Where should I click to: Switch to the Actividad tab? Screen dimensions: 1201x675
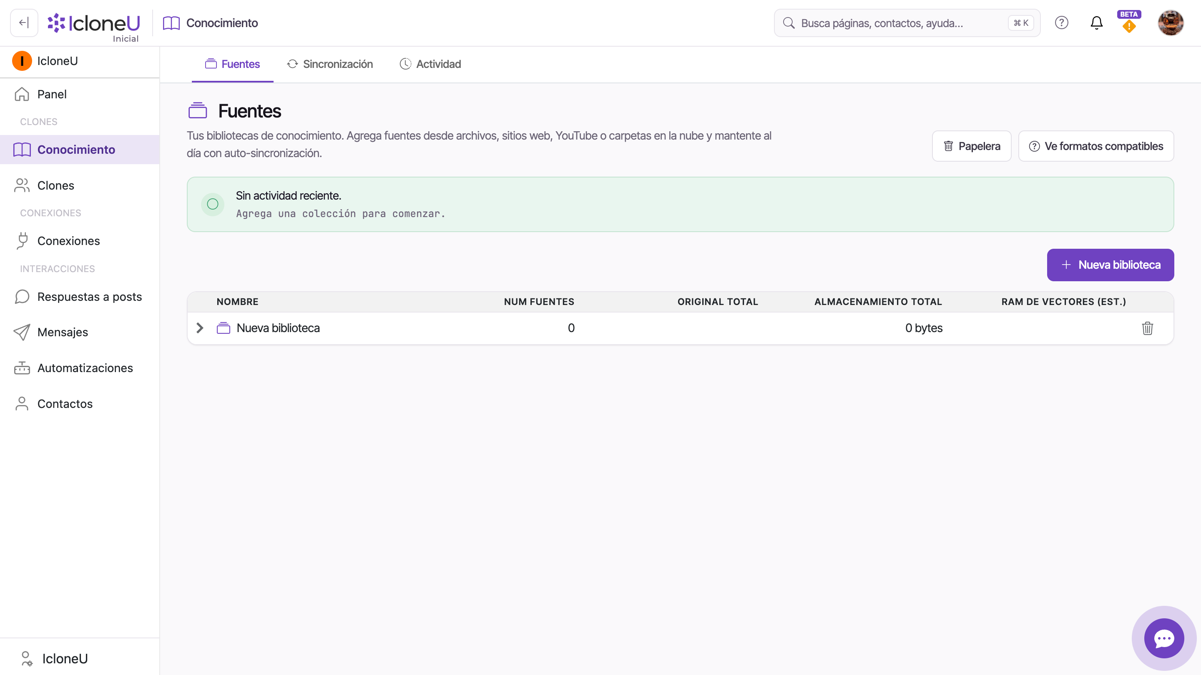coord(430,64)
